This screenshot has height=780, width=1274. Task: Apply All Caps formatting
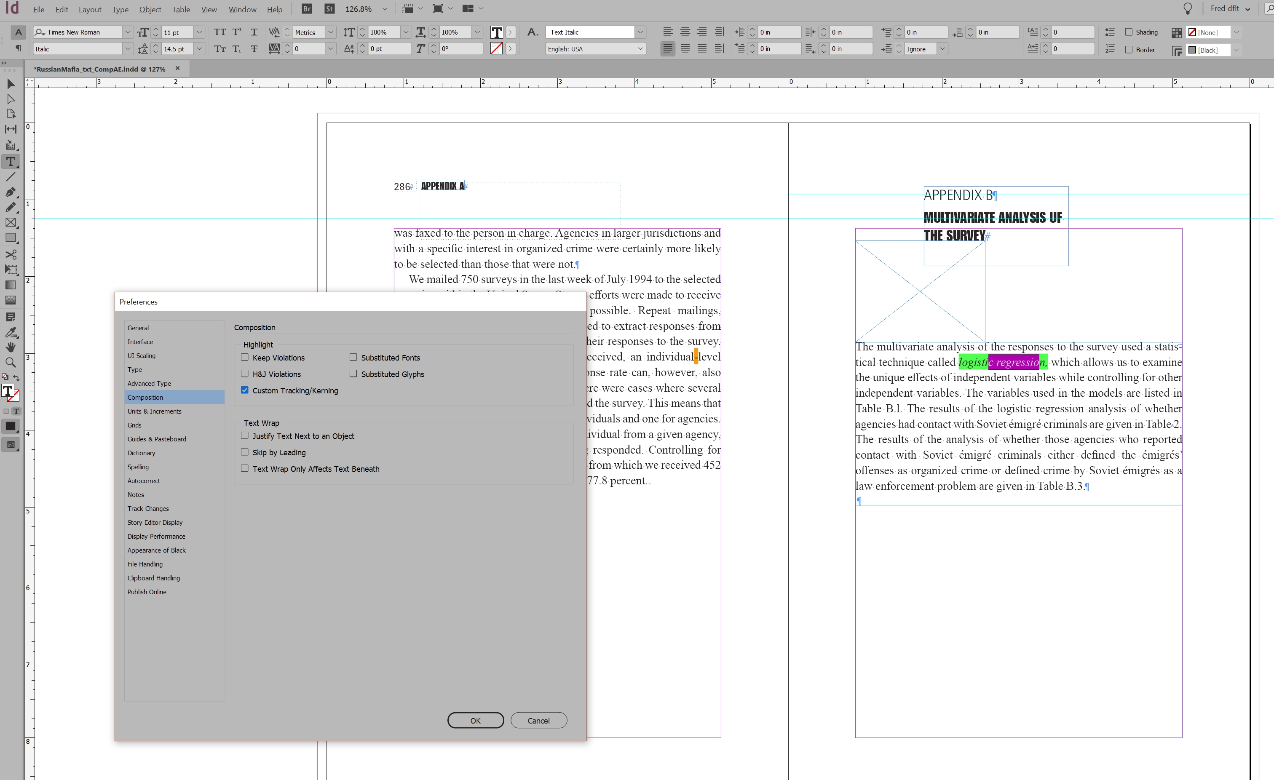[220, 32]
